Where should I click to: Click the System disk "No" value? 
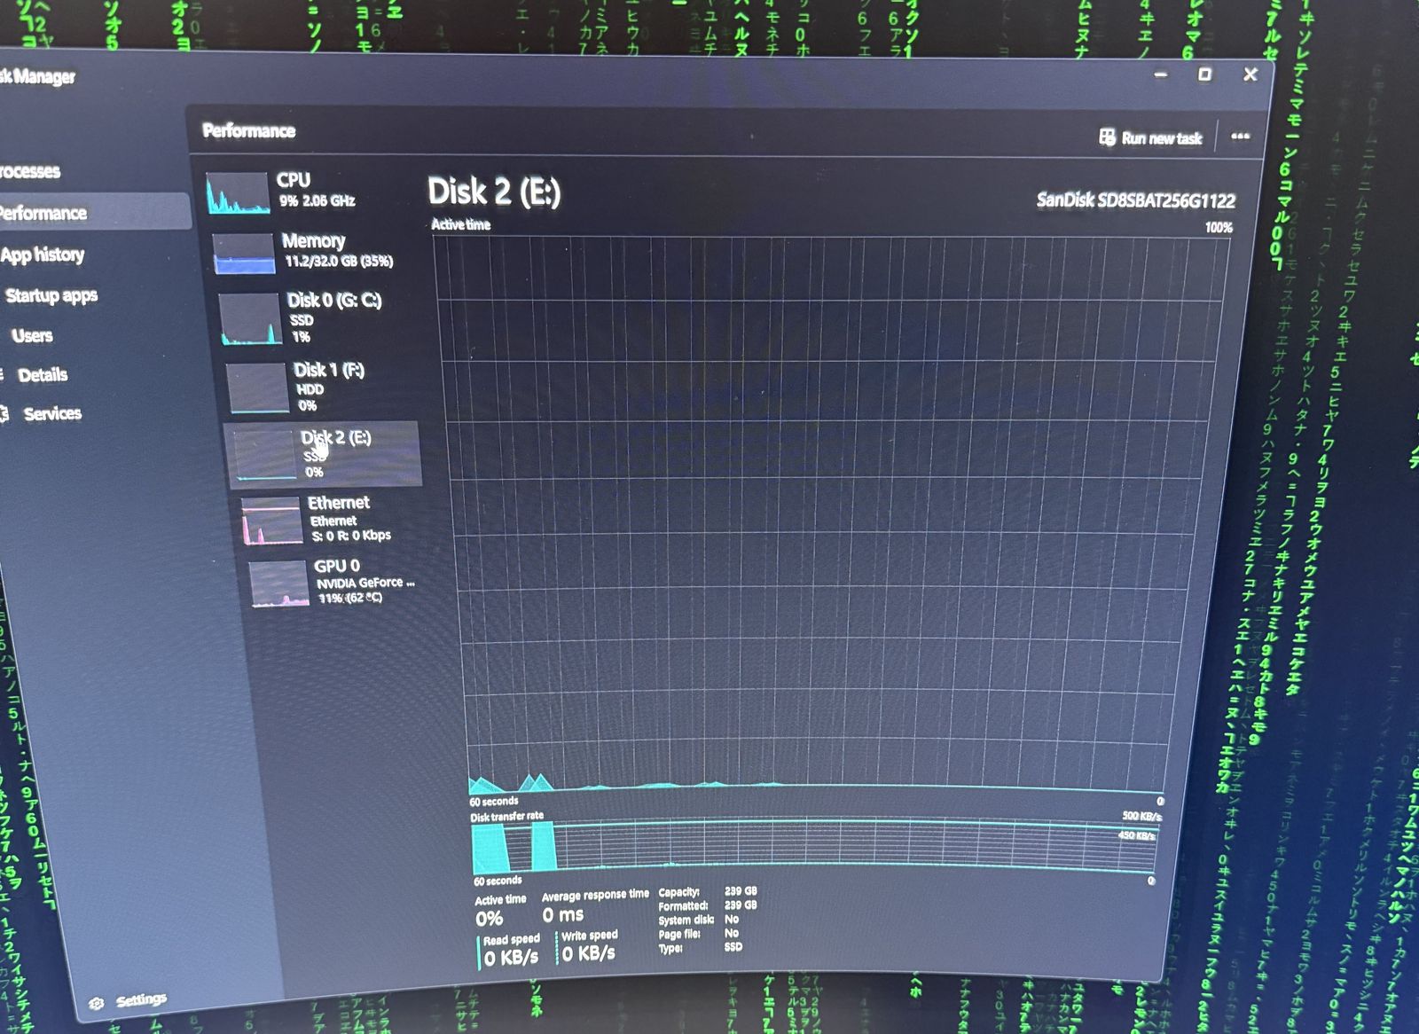[732, 920]
